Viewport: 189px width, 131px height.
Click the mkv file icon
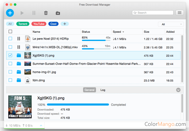(x=28, y=47)
